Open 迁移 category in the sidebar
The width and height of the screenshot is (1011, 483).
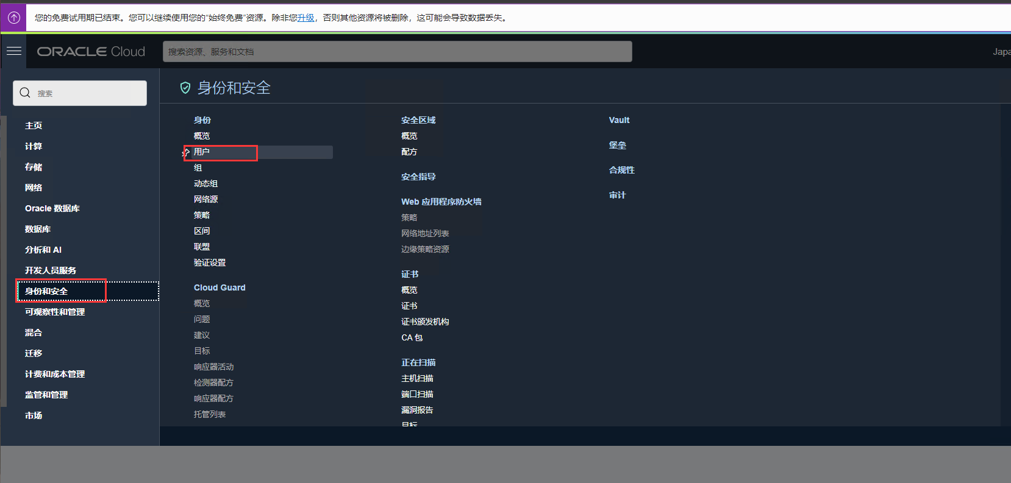[x=34, y=353]
